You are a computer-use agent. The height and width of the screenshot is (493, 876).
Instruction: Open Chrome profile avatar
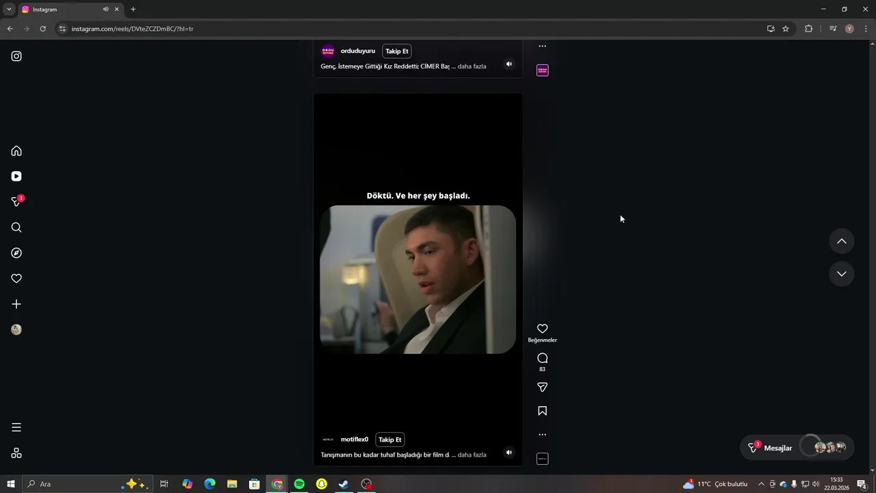(x=849, y=29)
